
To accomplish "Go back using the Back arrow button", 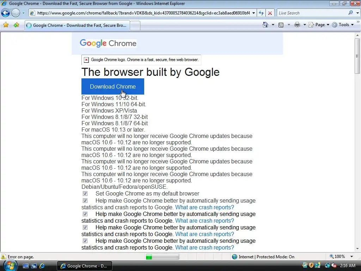I will (x=6, y=13).
